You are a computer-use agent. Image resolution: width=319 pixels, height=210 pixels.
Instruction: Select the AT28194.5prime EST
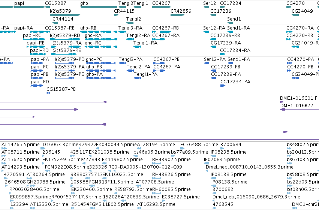coord(139,148)
